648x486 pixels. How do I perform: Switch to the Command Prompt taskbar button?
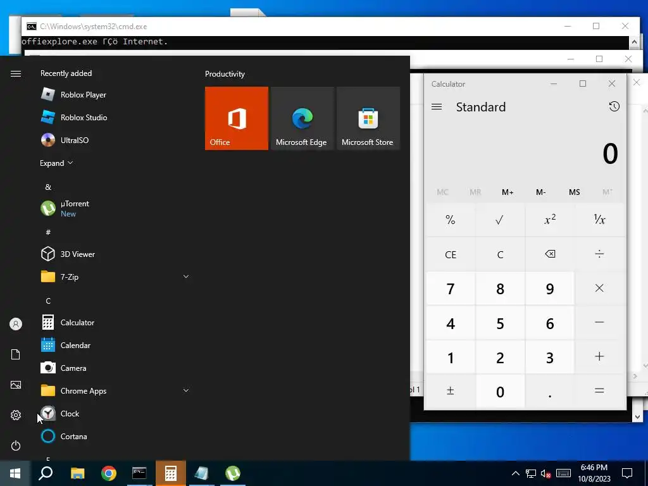[139, 473]
